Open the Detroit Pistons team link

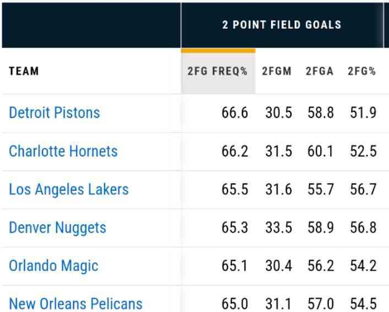pyautogui.click(x=55, y=113)
